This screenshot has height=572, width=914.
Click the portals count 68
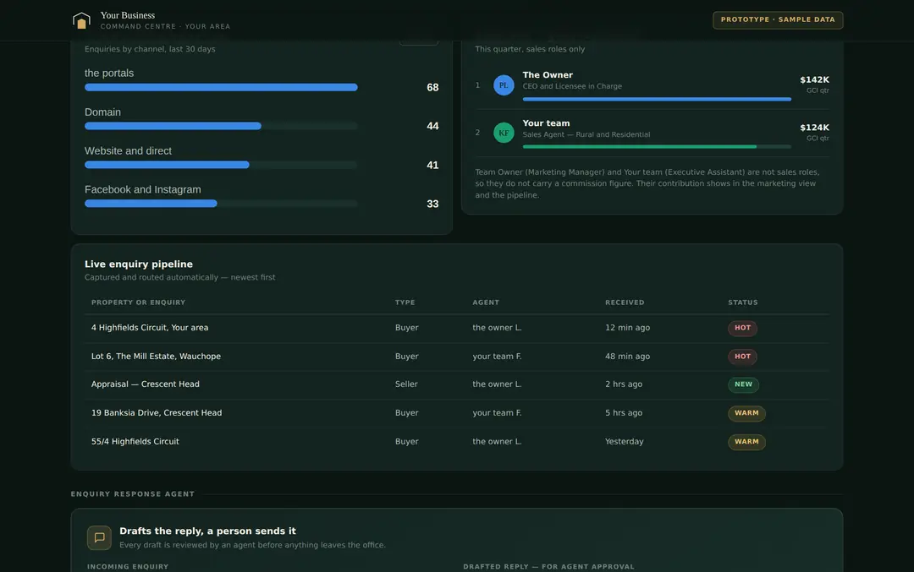432,87
